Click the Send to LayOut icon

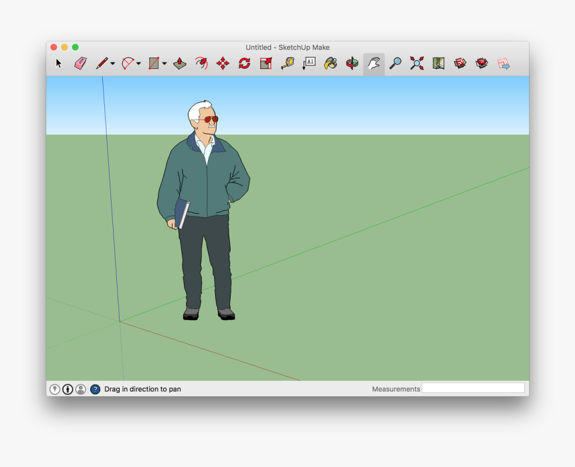coord(503,63)
